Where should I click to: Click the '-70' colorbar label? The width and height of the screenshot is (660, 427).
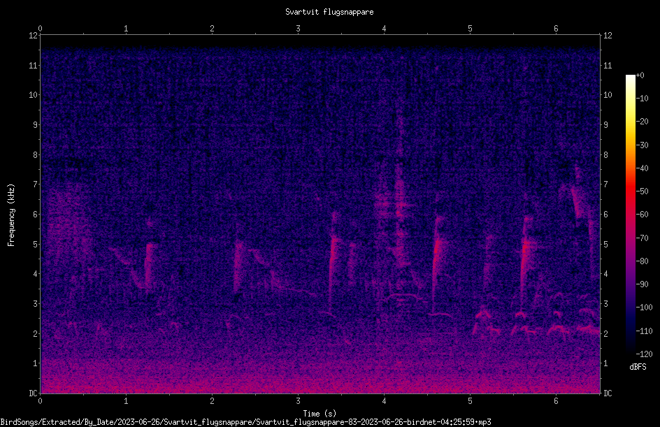pyautogui.click(x=642, y=238)
